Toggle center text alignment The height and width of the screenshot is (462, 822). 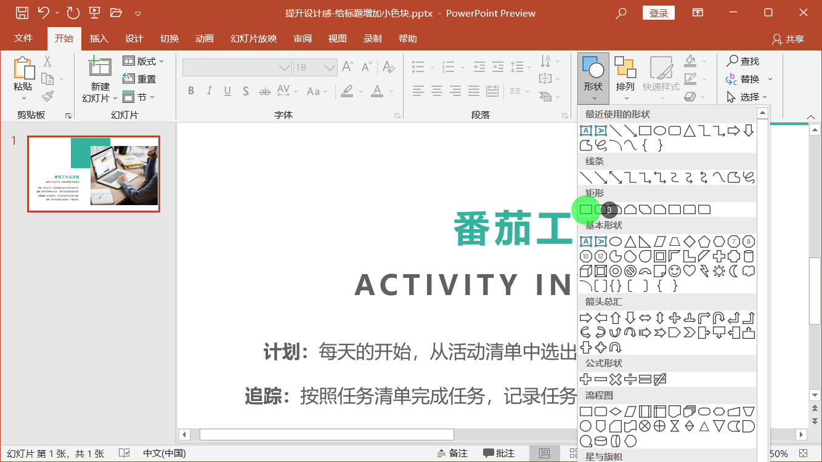(x=437, y=91)
